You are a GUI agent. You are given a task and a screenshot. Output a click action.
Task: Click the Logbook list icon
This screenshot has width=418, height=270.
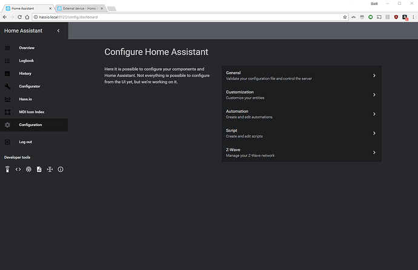[x=7, y=61]
